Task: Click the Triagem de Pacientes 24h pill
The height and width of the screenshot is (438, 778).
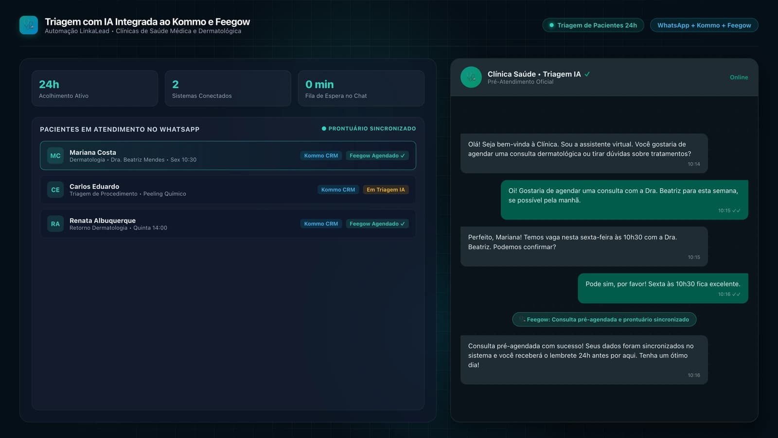Action: tap(593, 25)
